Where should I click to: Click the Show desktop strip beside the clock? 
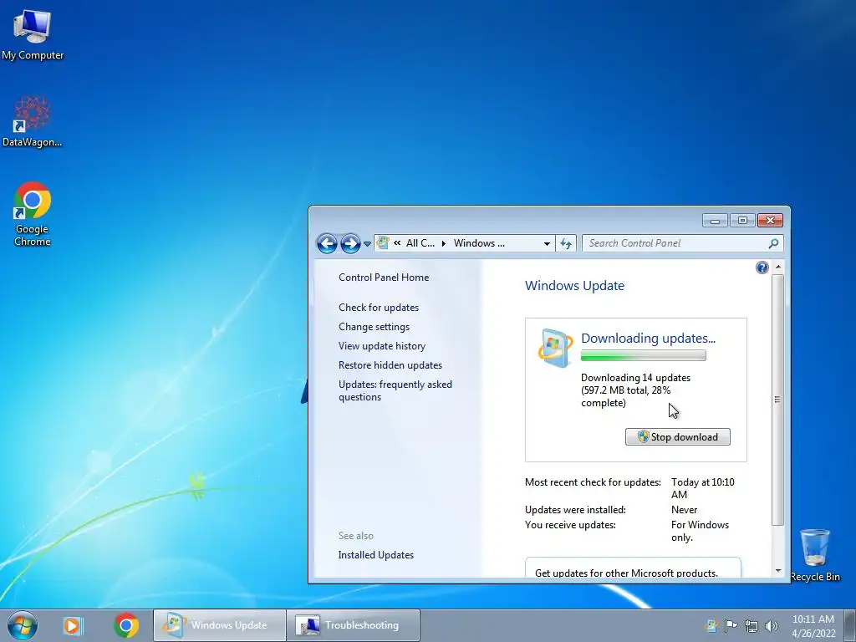[x=850, y=625]
